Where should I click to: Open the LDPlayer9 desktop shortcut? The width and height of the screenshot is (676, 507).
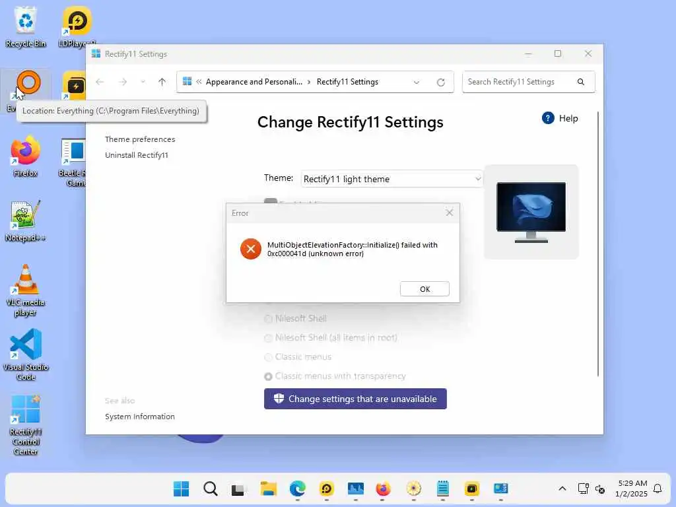77,26
